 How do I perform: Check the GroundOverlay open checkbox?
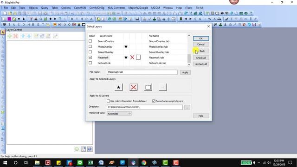pyautogui.click(x=90, y=41)
